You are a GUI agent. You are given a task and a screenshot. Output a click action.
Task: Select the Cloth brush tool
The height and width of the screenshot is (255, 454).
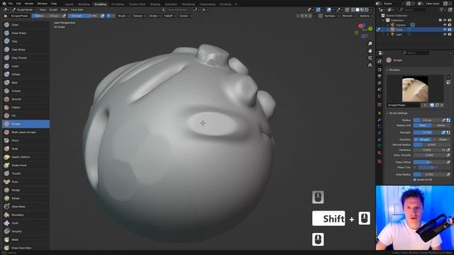26,223
